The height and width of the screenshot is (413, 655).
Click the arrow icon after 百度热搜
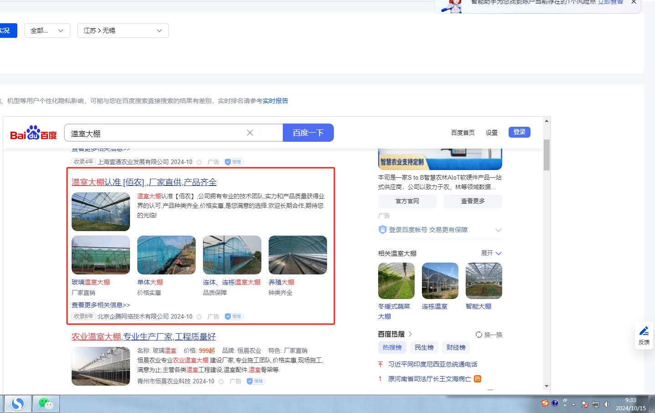click(410, 334)
